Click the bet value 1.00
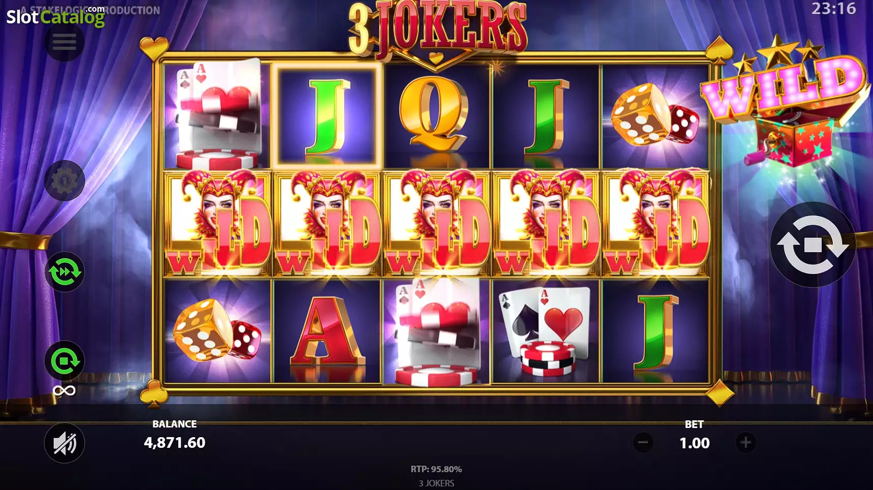 click(x=694, y=443)
